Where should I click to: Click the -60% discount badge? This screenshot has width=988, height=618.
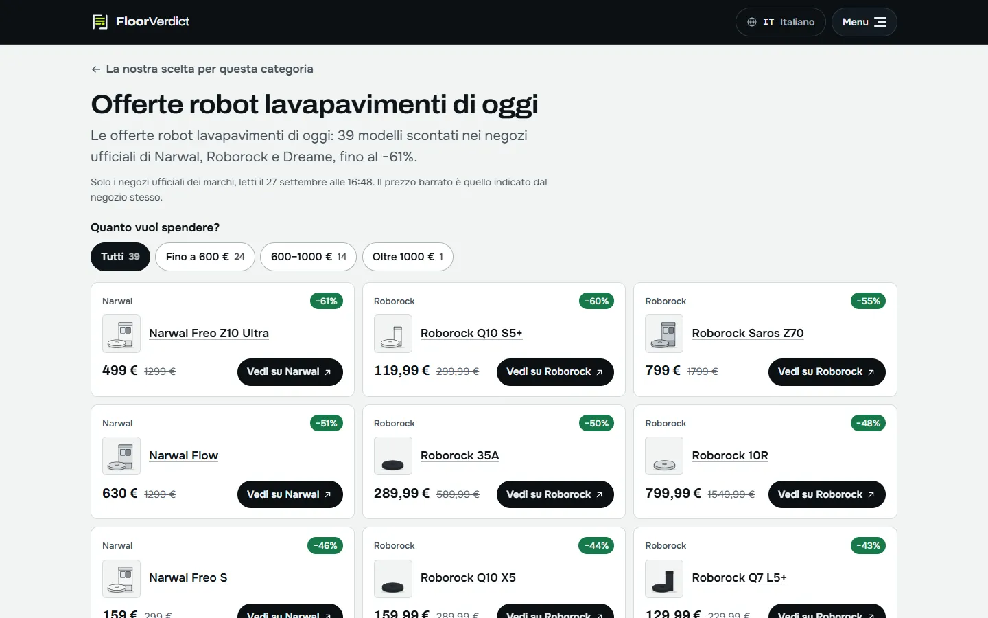pyautogui.click(x=597, y=301)
